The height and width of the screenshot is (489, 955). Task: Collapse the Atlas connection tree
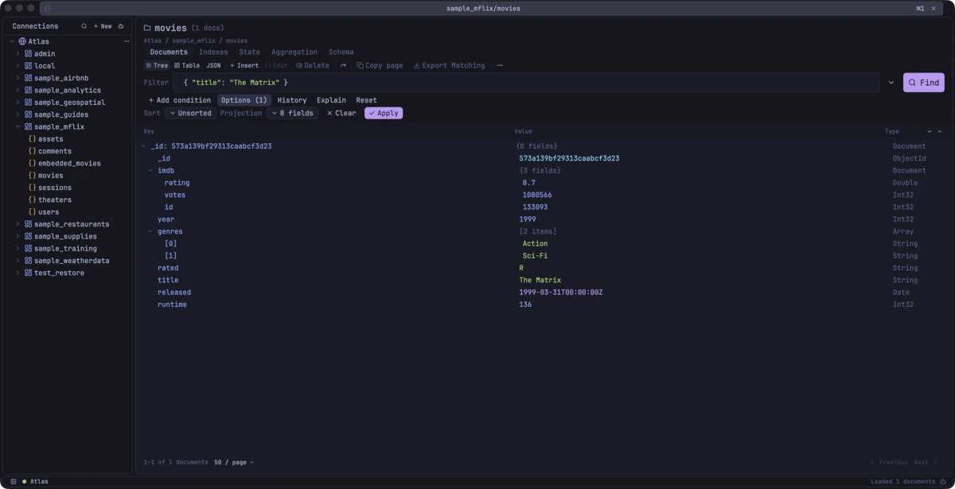(x=12, y=41)
